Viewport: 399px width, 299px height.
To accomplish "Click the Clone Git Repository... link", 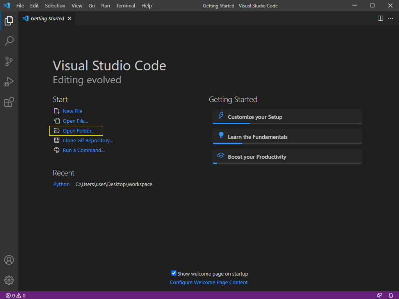I will (88, 140).
